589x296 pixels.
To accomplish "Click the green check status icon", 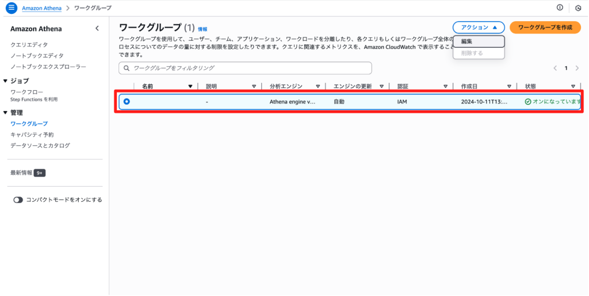I will [x=528, y=102].
